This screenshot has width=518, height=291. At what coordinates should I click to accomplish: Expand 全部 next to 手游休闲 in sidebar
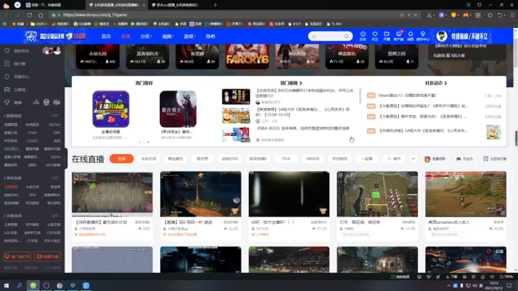pyautogui.click(x=55, y=216)
